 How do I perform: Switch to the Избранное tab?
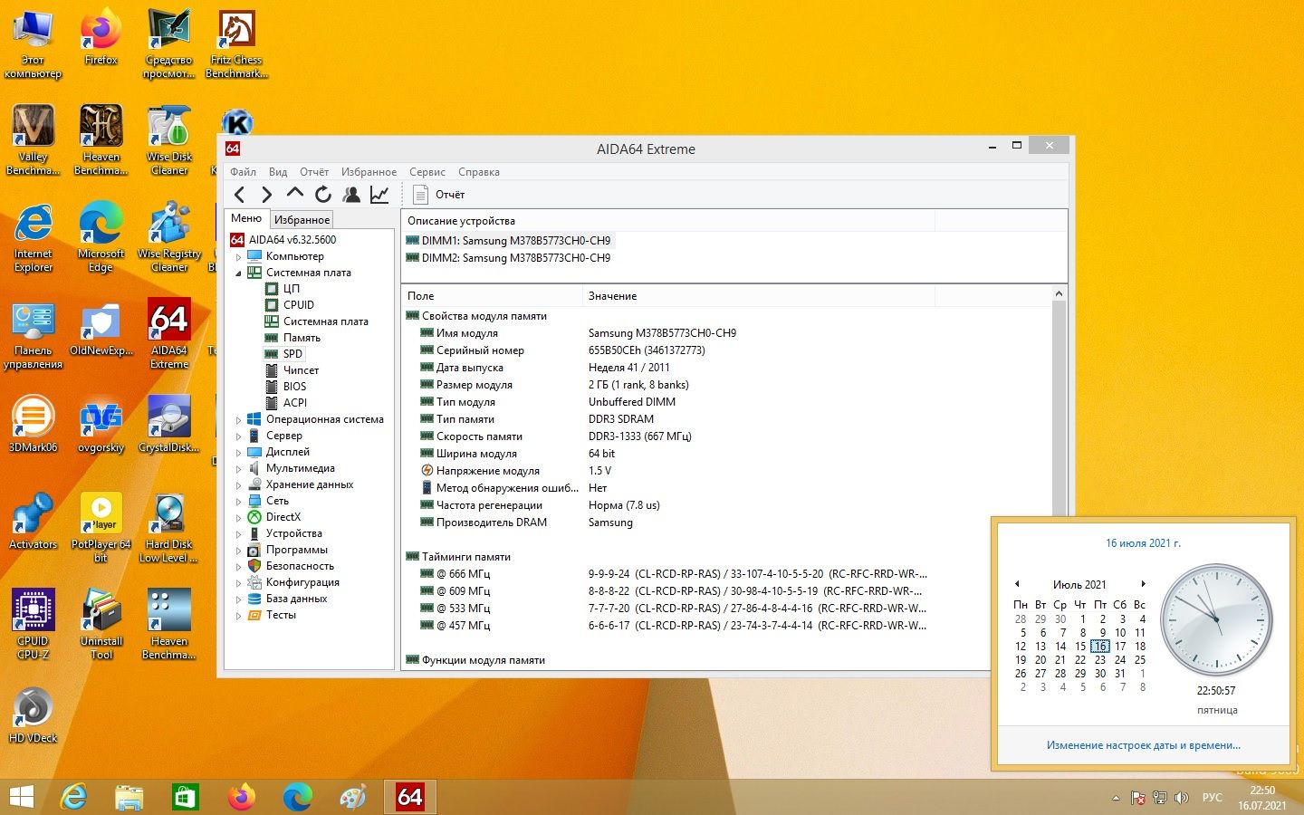(x=302, y=220)
